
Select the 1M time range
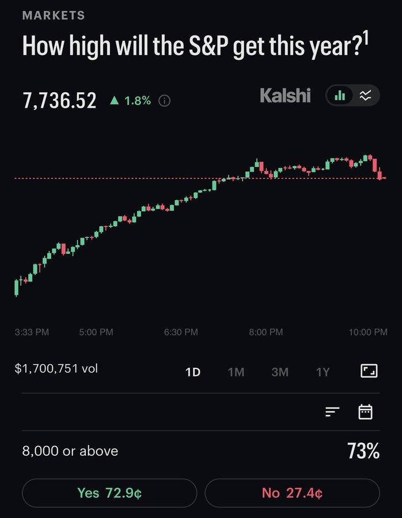tap(236, 372)
